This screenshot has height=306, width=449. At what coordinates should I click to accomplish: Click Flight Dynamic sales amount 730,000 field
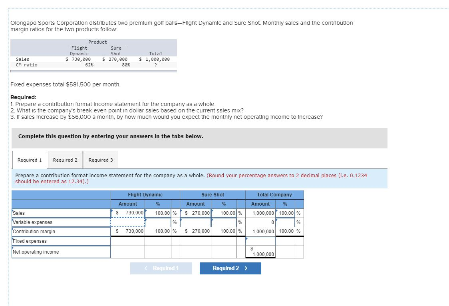point(128,213)
